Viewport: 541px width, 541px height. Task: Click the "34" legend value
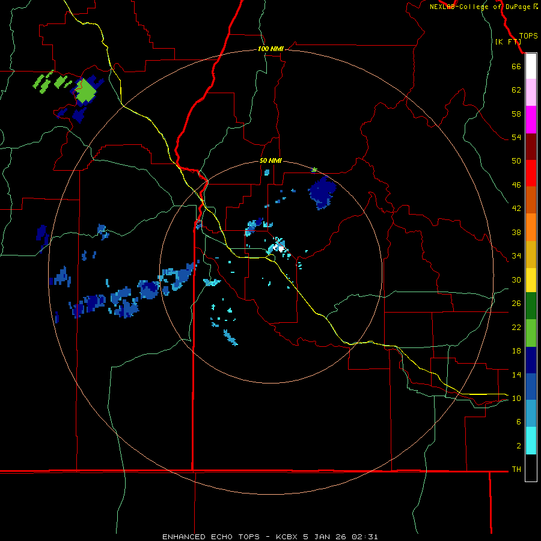point(516,255)
